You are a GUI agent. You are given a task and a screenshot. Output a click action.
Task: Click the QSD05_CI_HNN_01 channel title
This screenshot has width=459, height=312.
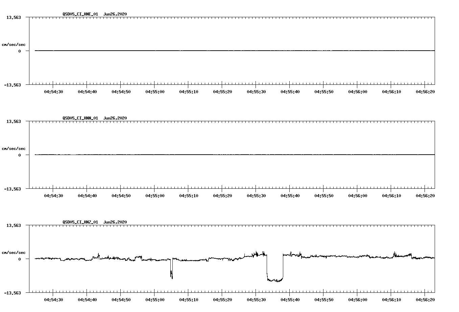coord(80,118)
